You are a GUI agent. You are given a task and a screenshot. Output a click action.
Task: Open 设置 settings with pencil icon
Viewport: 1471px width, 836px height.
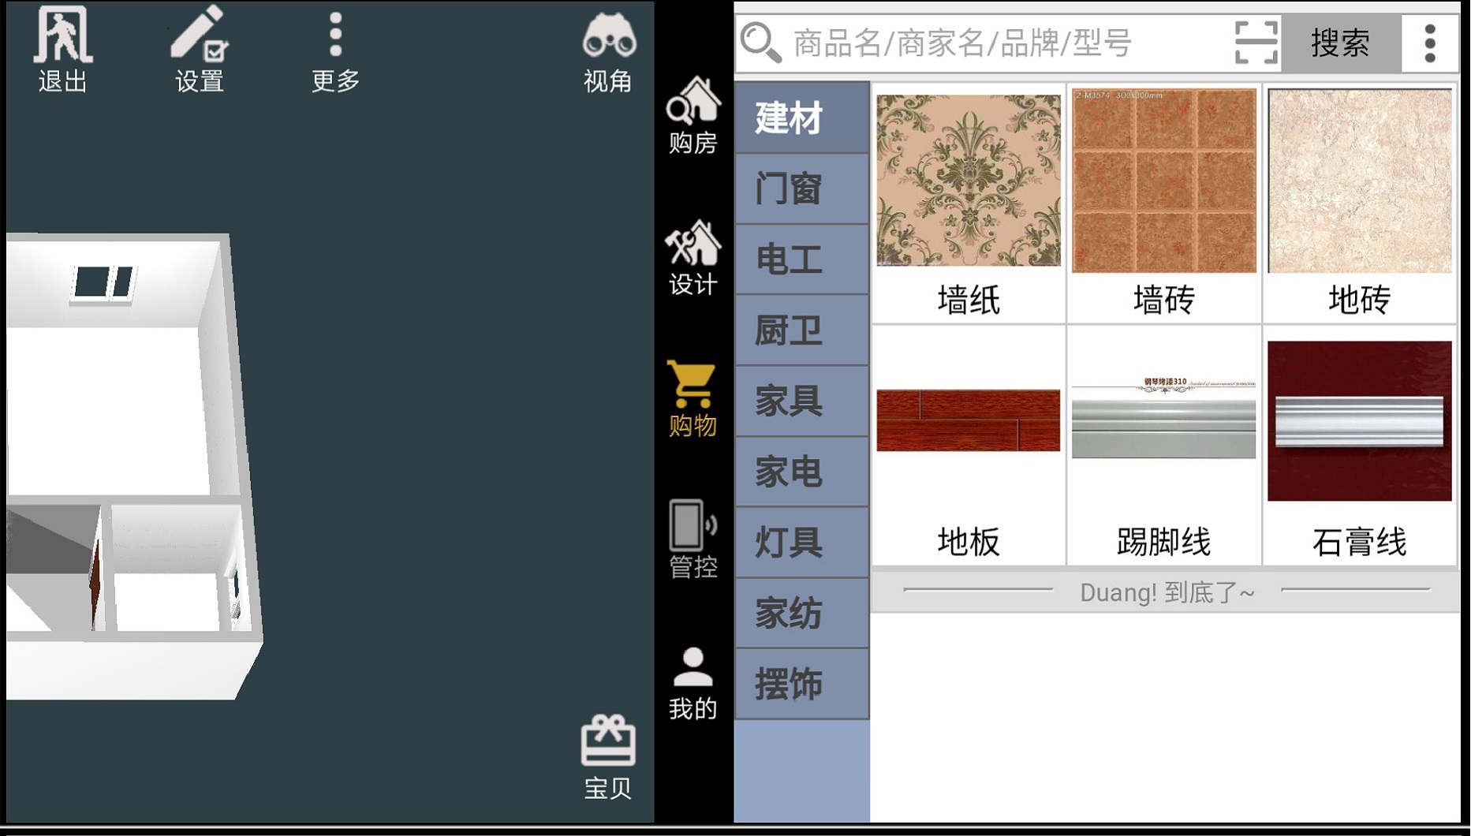(x=199, y=49)
